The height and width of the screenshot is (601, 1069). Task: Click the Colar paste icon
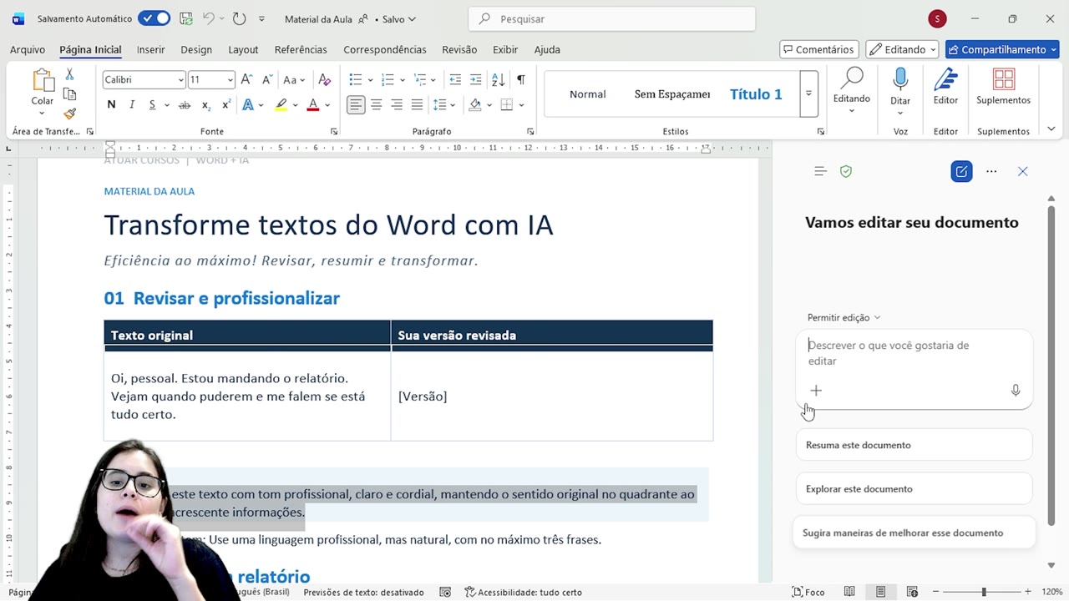43,82
